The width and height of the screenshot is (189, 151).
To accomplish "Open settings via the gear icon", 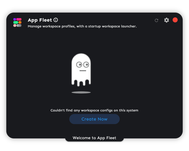I will [167, 20].
